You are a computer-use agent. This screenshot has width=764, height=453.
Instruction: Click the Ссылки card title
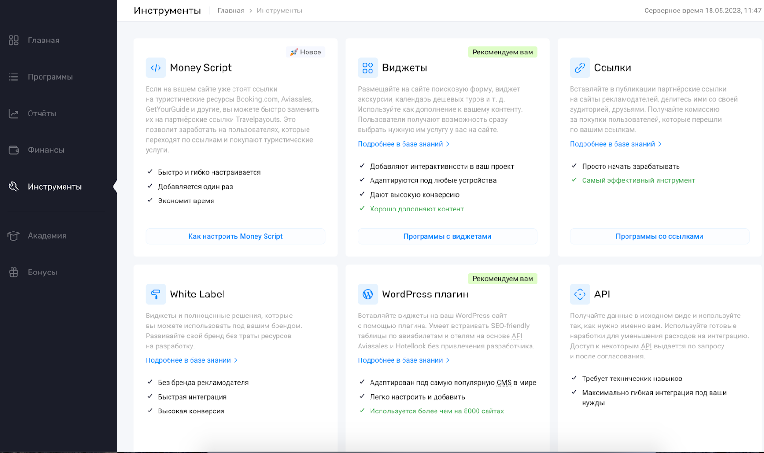tap(613, 68)
